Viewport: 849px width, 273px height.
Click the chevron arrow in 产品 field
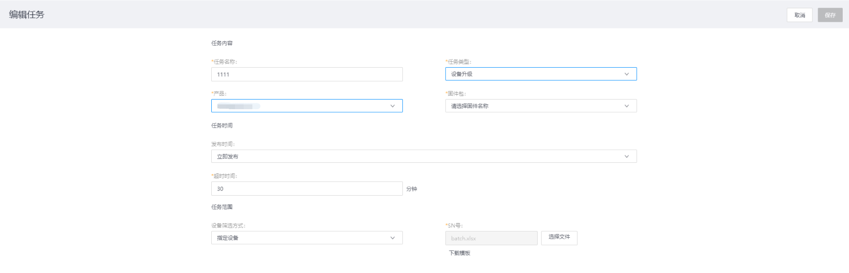point(392,106)
